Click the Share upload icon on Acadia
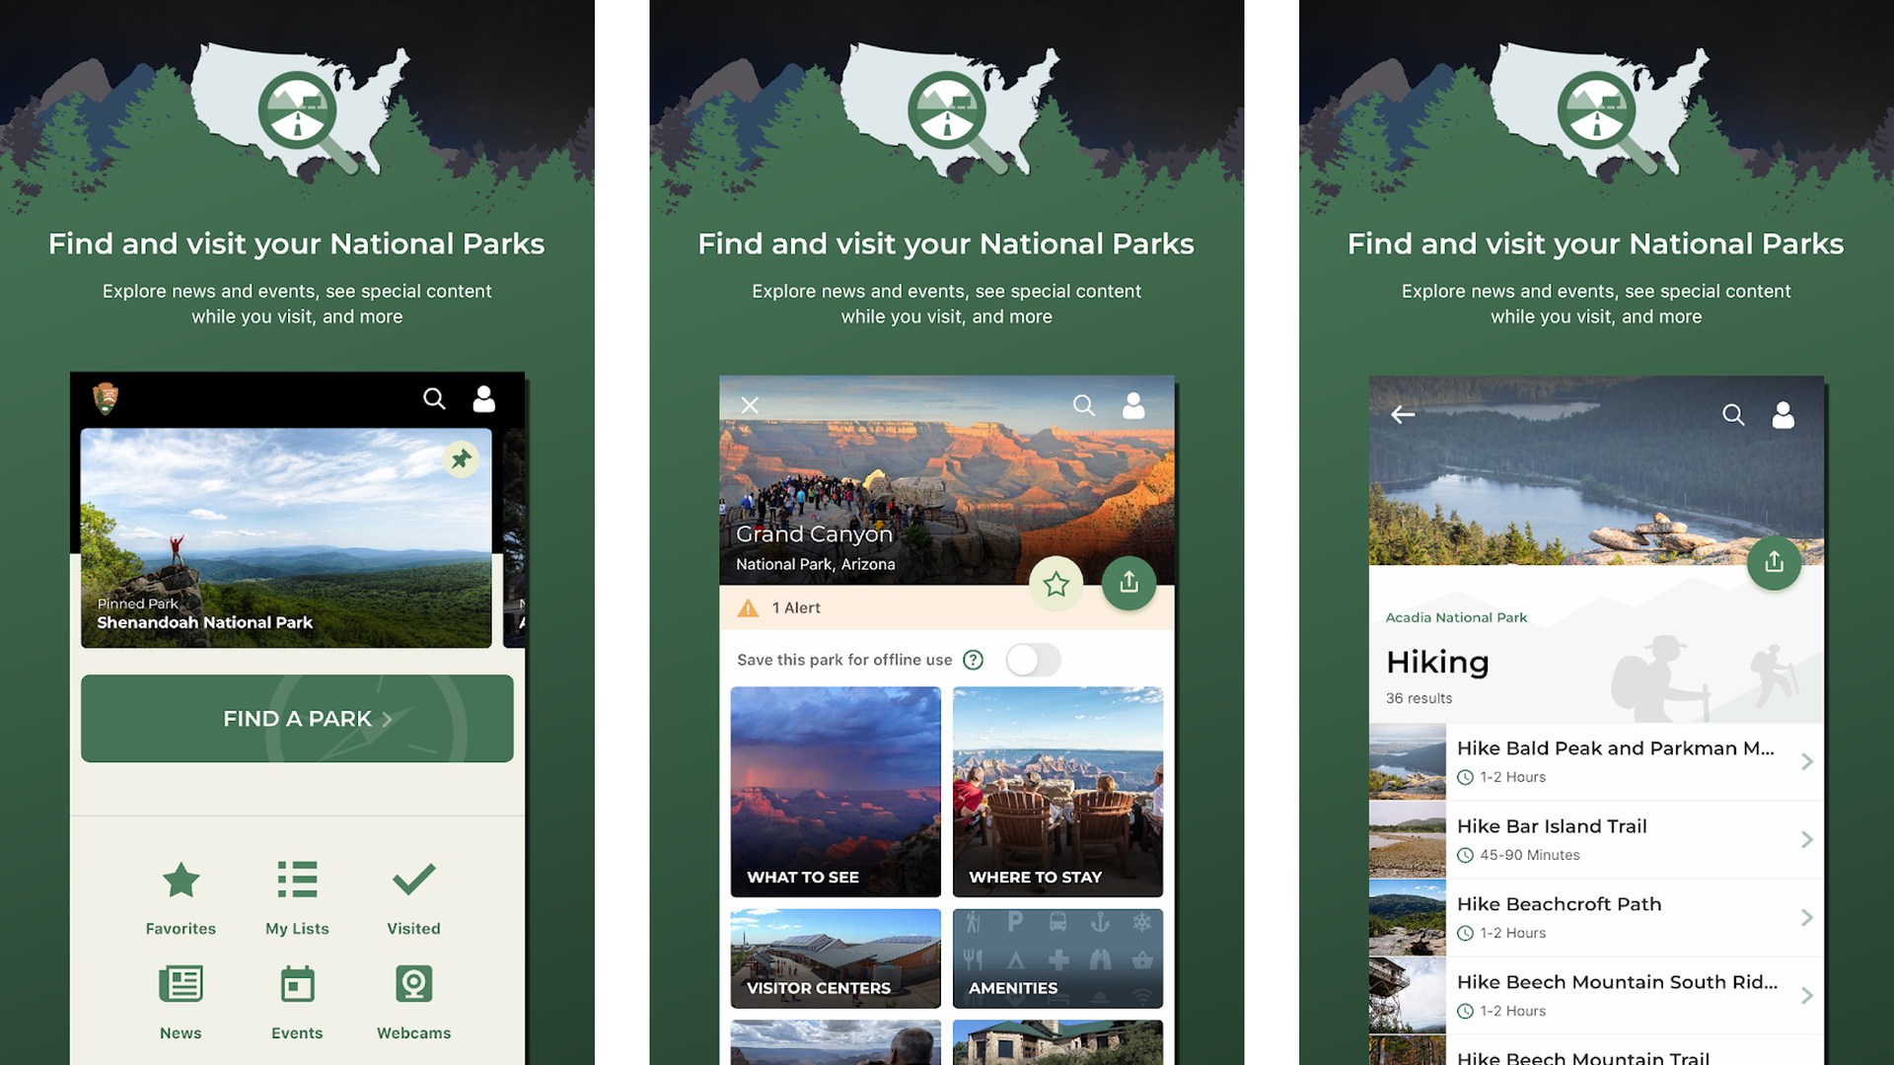Image resolution: width=1894 pixels, height=1065 pixels. (x=1773, y=560)
